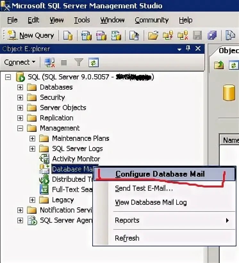This screenshot has height=263, width=239.
Task: Open the Tools menu
Action: point(82,20)
